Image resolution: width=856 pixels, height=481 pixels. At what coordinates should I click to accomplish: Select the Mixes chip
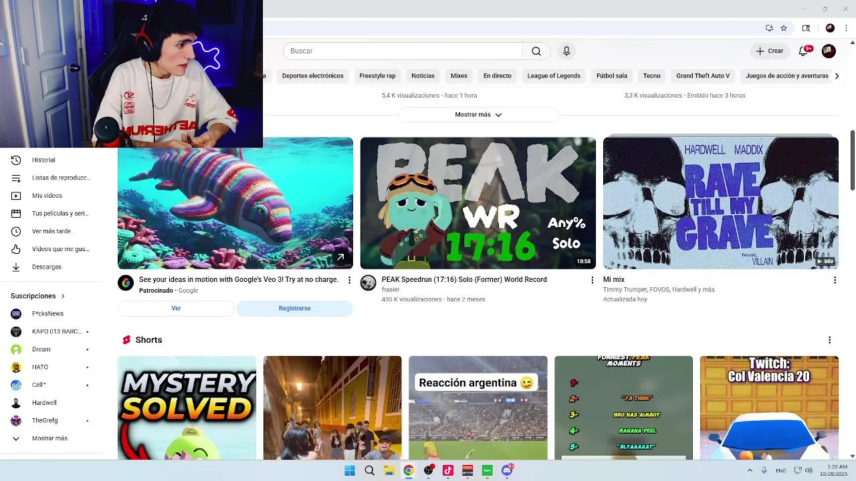tap(459, 75)
